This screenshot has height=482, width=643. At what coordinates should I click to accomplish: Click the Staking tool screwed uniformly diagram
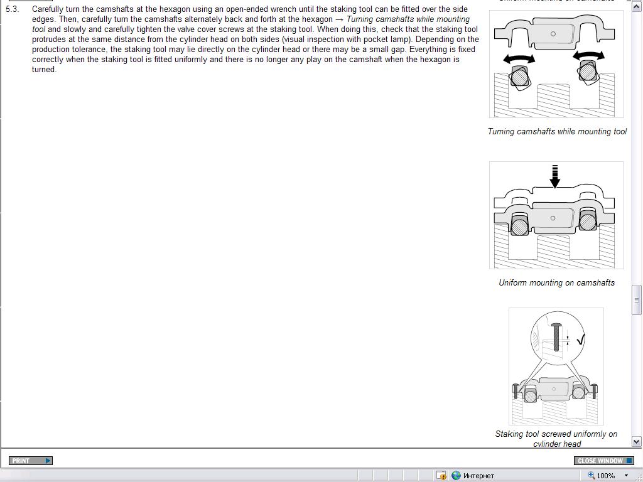click(x=556, y=366)
